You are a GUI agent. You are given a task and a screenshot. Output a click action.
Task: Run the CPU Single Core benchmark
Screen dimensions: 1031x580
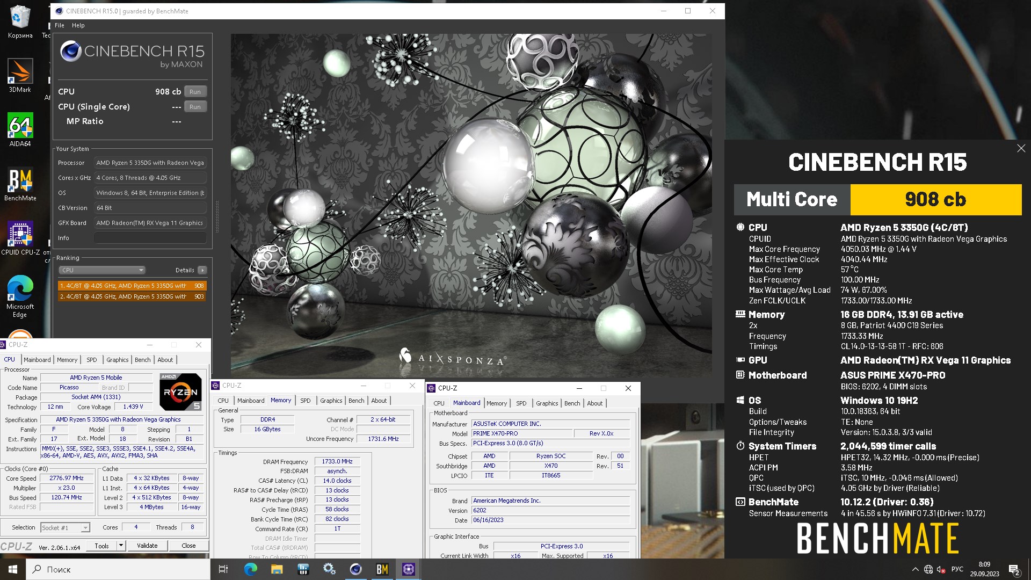coord(195,107)
